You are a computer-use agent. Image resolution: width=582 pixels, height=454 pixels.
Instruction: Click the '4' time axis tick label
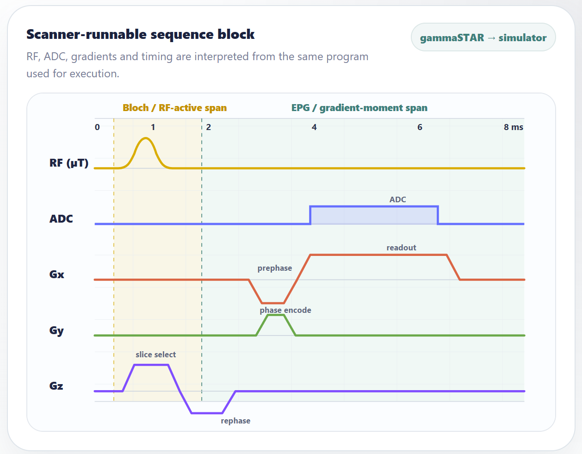[314, 127]
